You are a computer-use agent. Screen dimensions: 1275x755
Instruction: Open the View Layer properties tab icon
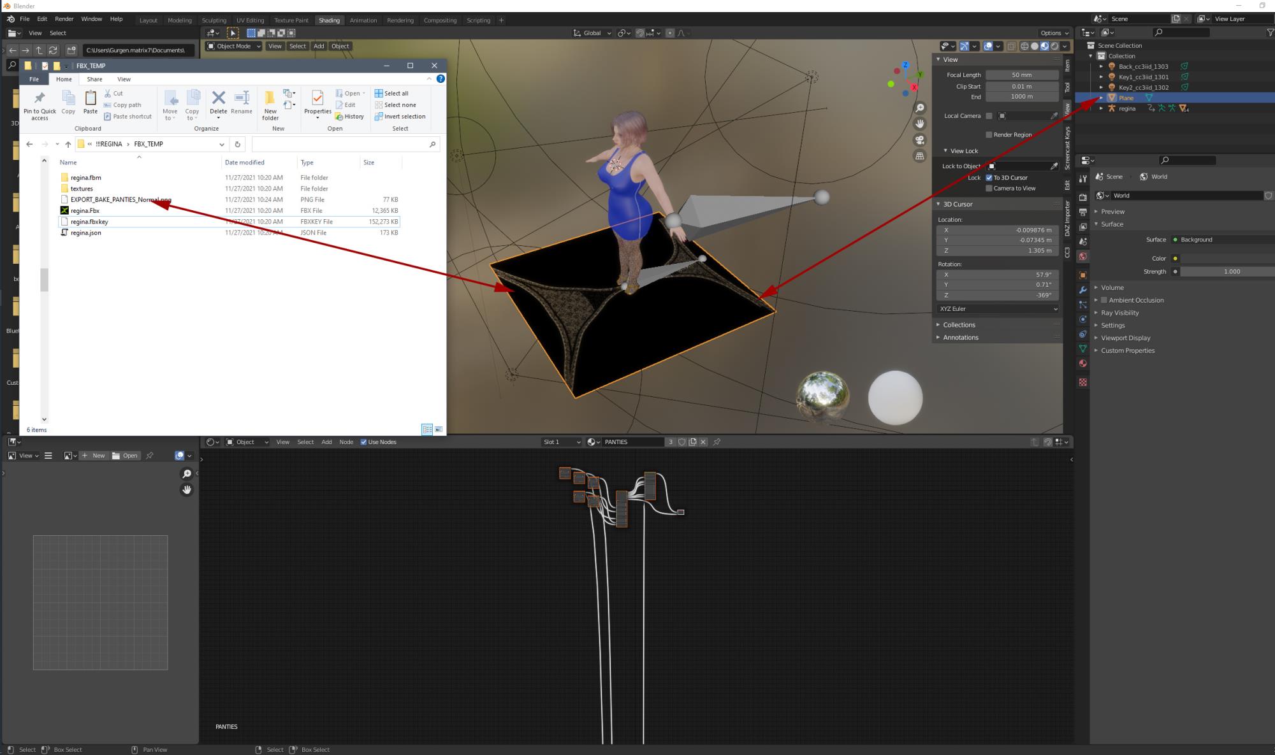coord(1082,227)
